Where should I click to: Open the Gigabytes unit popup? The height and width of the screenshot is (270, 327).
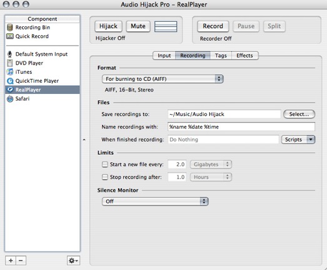click(211, 165)
